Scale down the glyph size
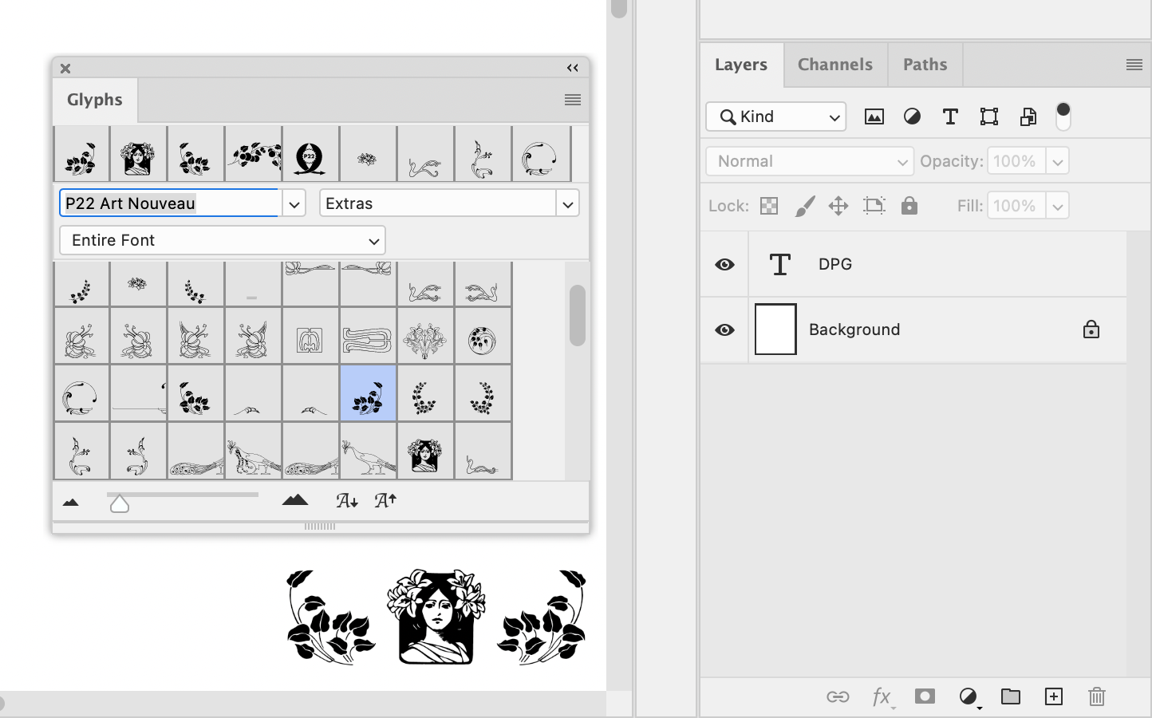This screenshot has width=1152, height=718. coord(346,500)
